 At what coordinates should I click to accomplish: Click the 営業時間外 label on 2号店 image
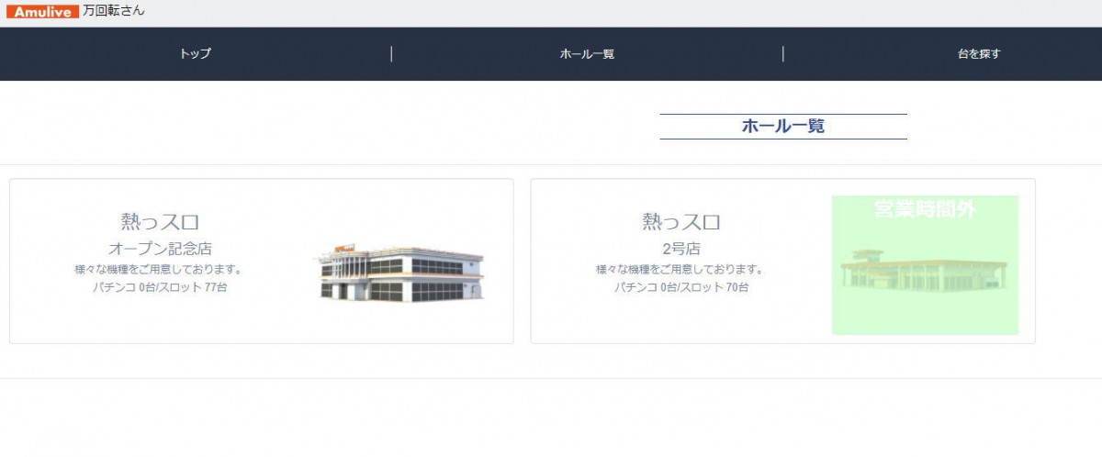925,209
